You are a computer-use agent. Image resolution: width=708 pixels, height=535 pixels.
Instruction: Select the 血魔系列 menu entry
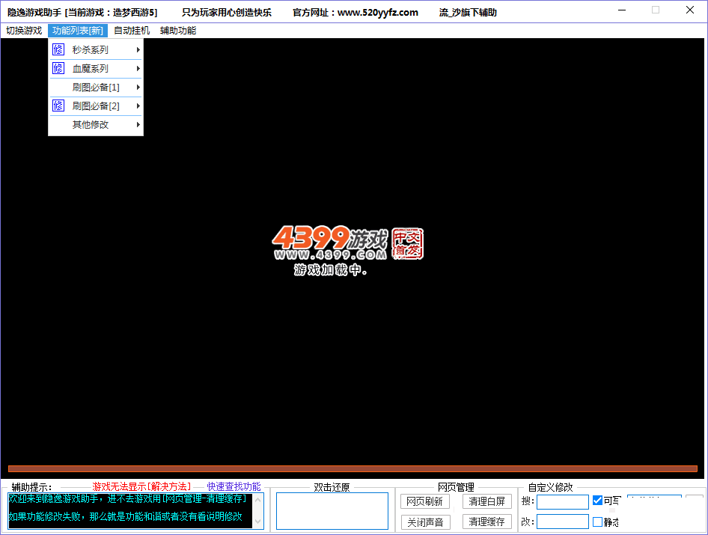[96, 69]
